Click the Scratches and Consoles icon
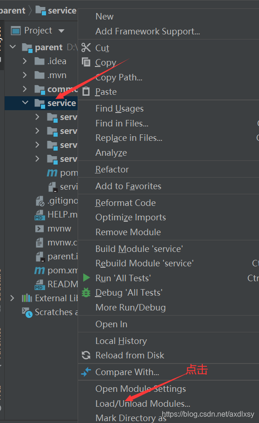This screenshot has height=423, width=259. click(27, 312)
